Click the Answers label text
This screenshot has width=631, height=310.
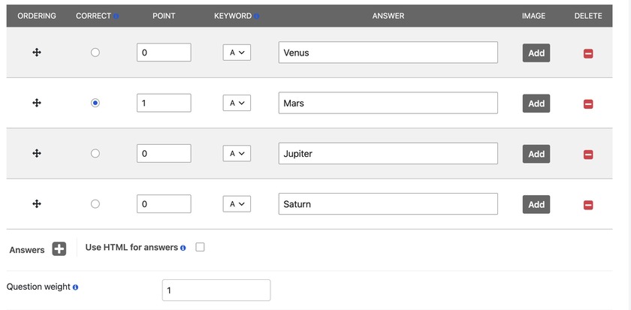tap(27, 250)
